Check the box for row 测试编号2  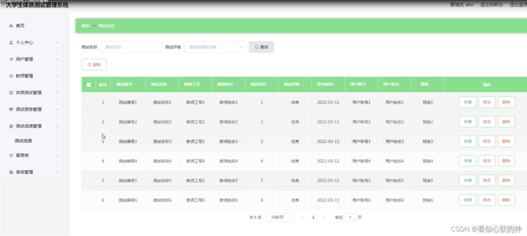click(88, 122)
